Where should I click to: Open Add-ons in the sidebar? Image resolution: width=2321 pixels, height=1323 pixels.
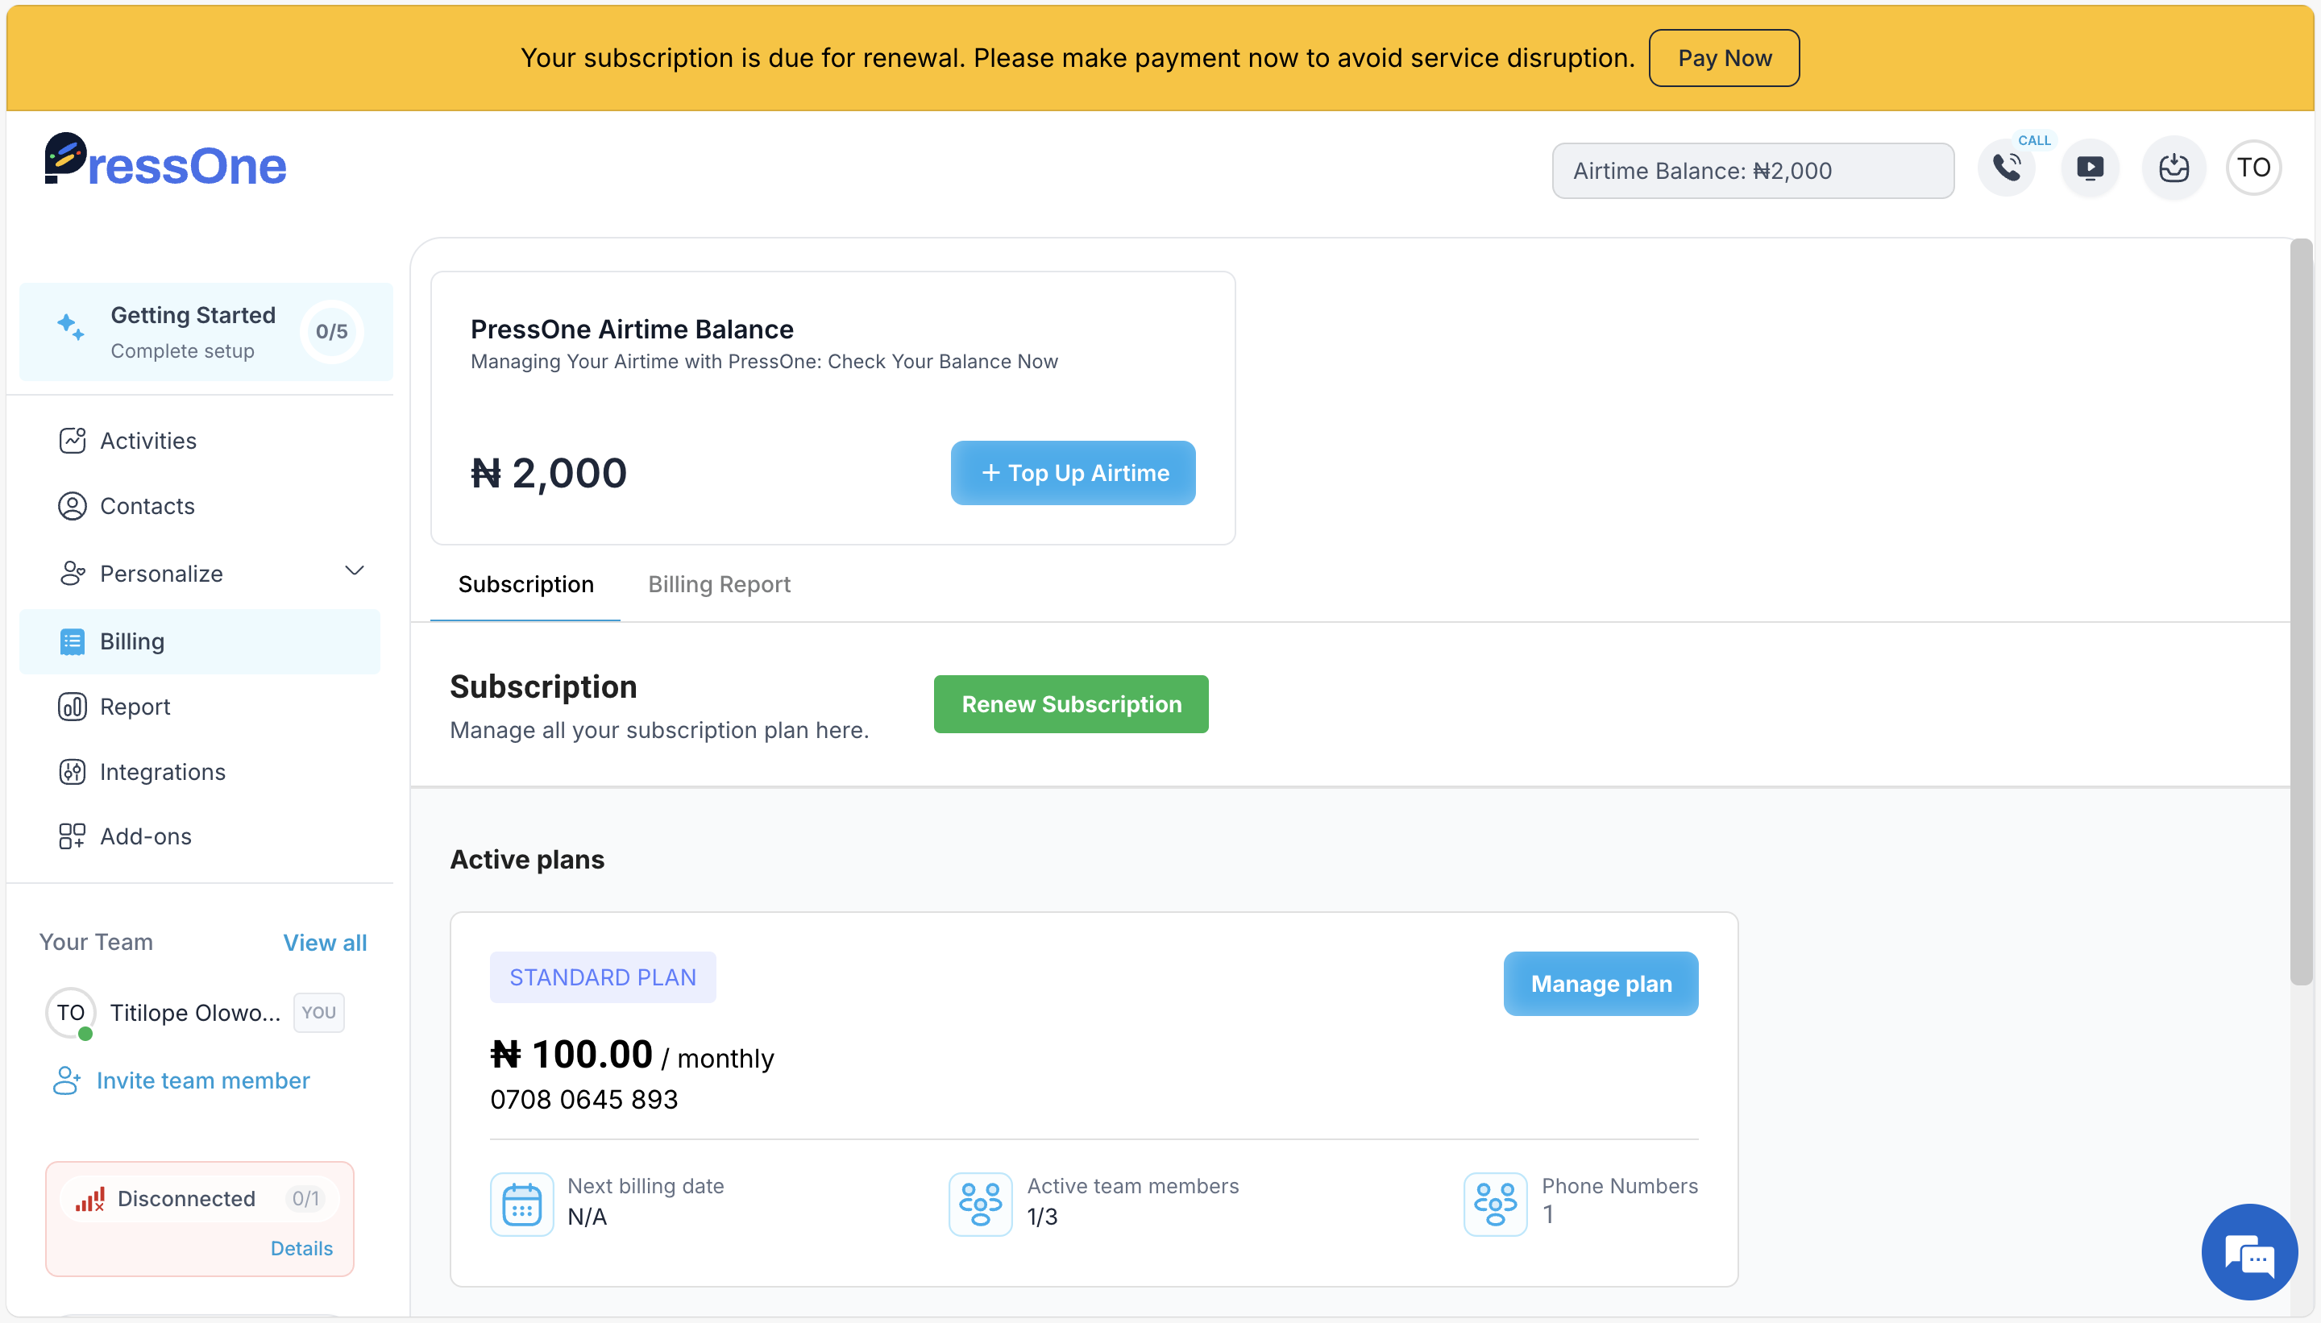click(x=200, y=836)
